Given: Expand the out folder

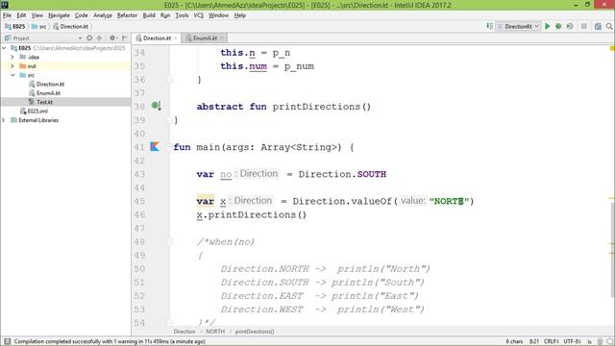Looking at the screenshot, I should [12, 66].
